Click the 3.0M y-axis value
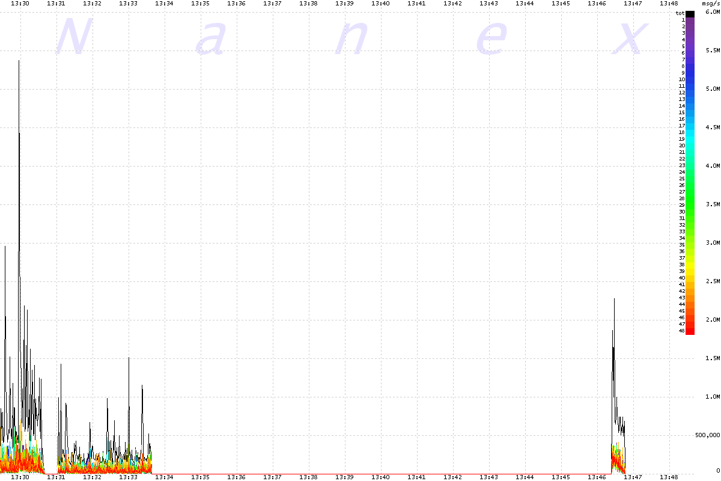The width and height of the screenshot is (721, 481). click(713, 243)
